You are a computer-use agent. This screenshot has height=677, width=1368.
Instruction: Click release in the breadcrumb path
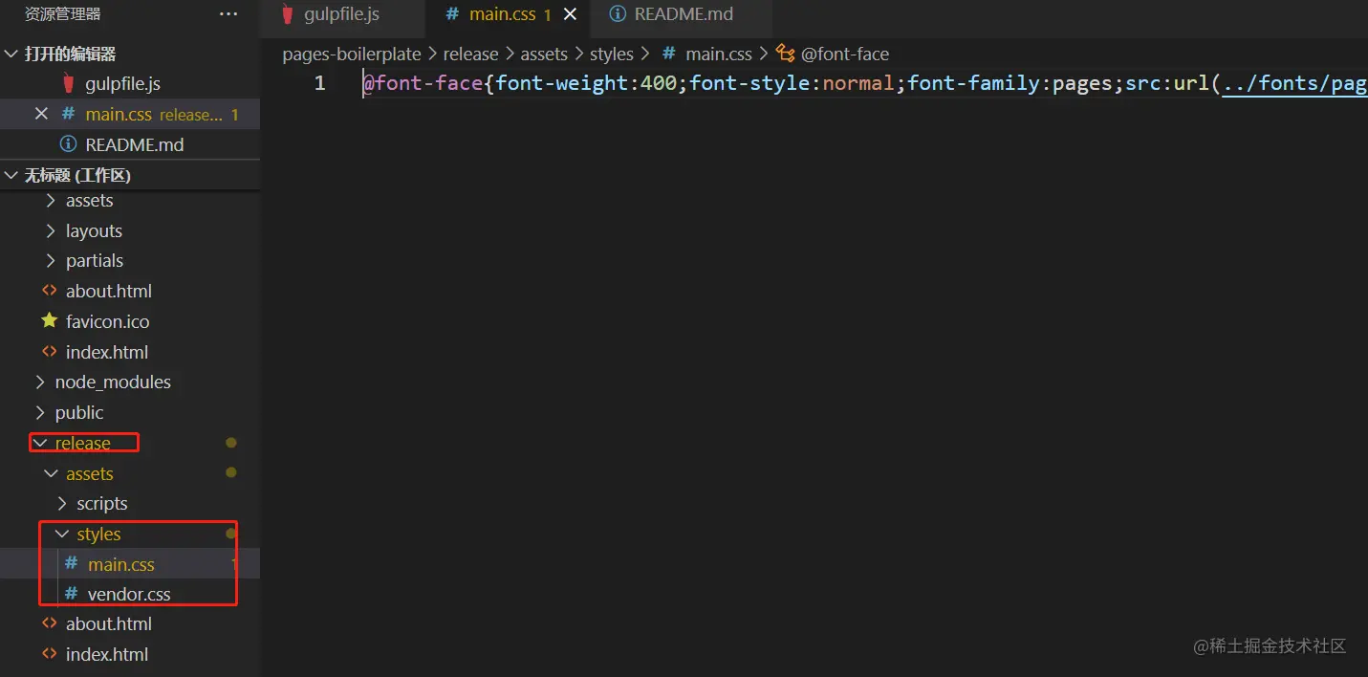[x=470, y=55]
